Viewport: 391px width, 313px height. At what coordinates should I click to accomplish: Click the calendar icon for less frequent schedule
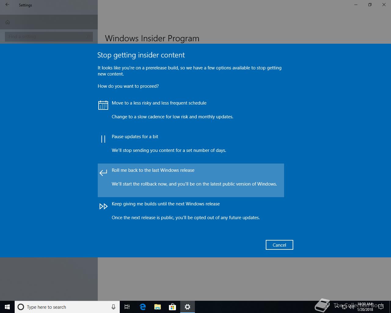coord(103,105)
